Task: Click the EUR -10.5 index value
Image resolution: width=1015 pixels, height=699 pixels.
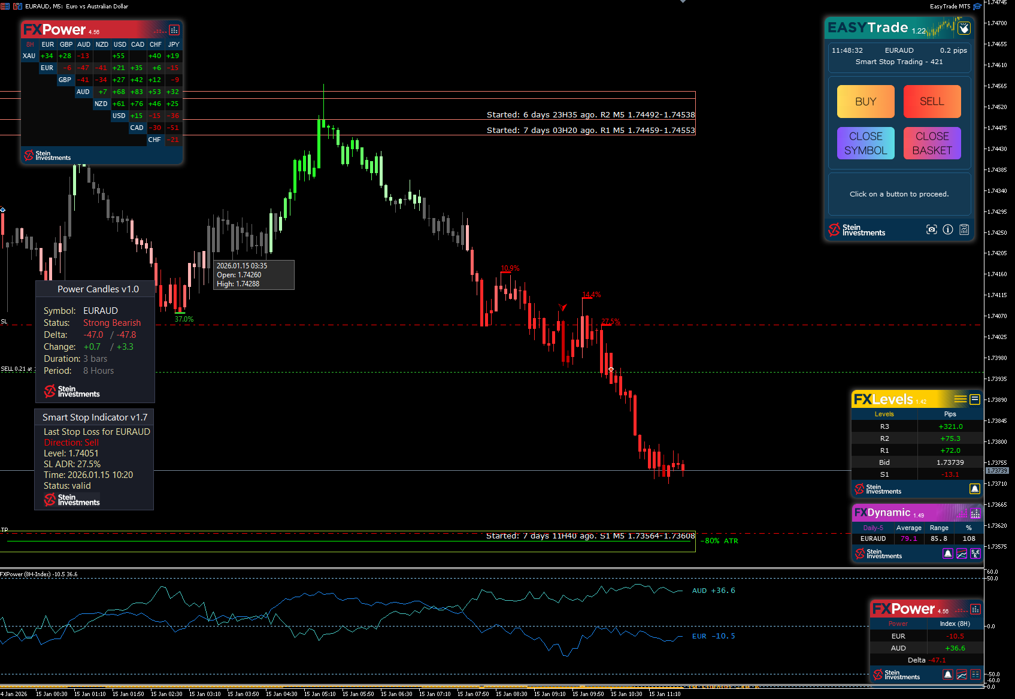Action: (x=955, y=636)
